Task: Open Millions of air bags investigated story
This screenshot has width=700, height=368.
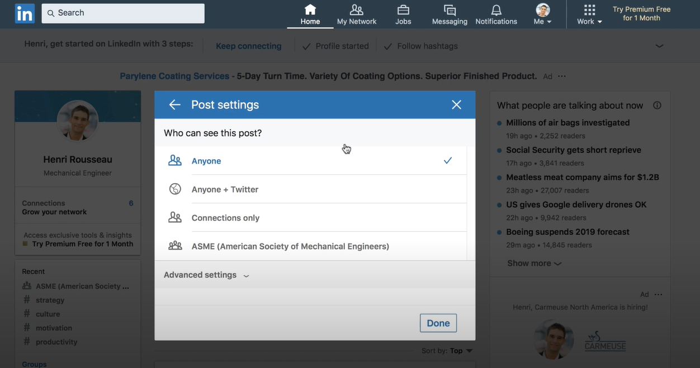Action: tap(567, 123)
